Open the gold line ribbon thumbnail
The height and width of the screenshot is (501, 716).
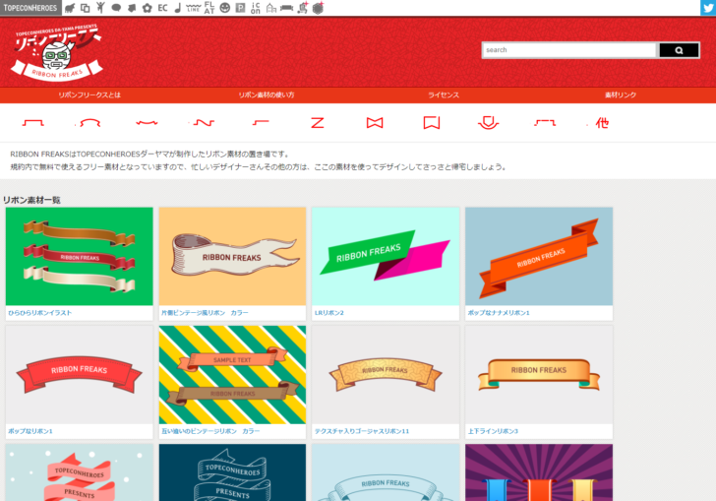(x=539, y=374)
